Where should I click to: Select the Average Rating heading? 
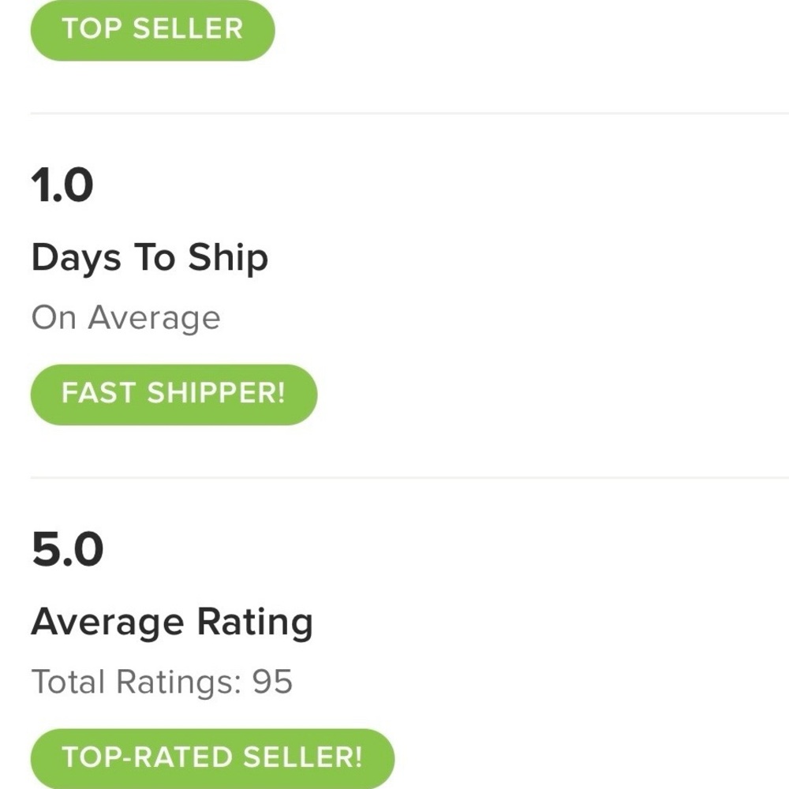pos(172,622)
